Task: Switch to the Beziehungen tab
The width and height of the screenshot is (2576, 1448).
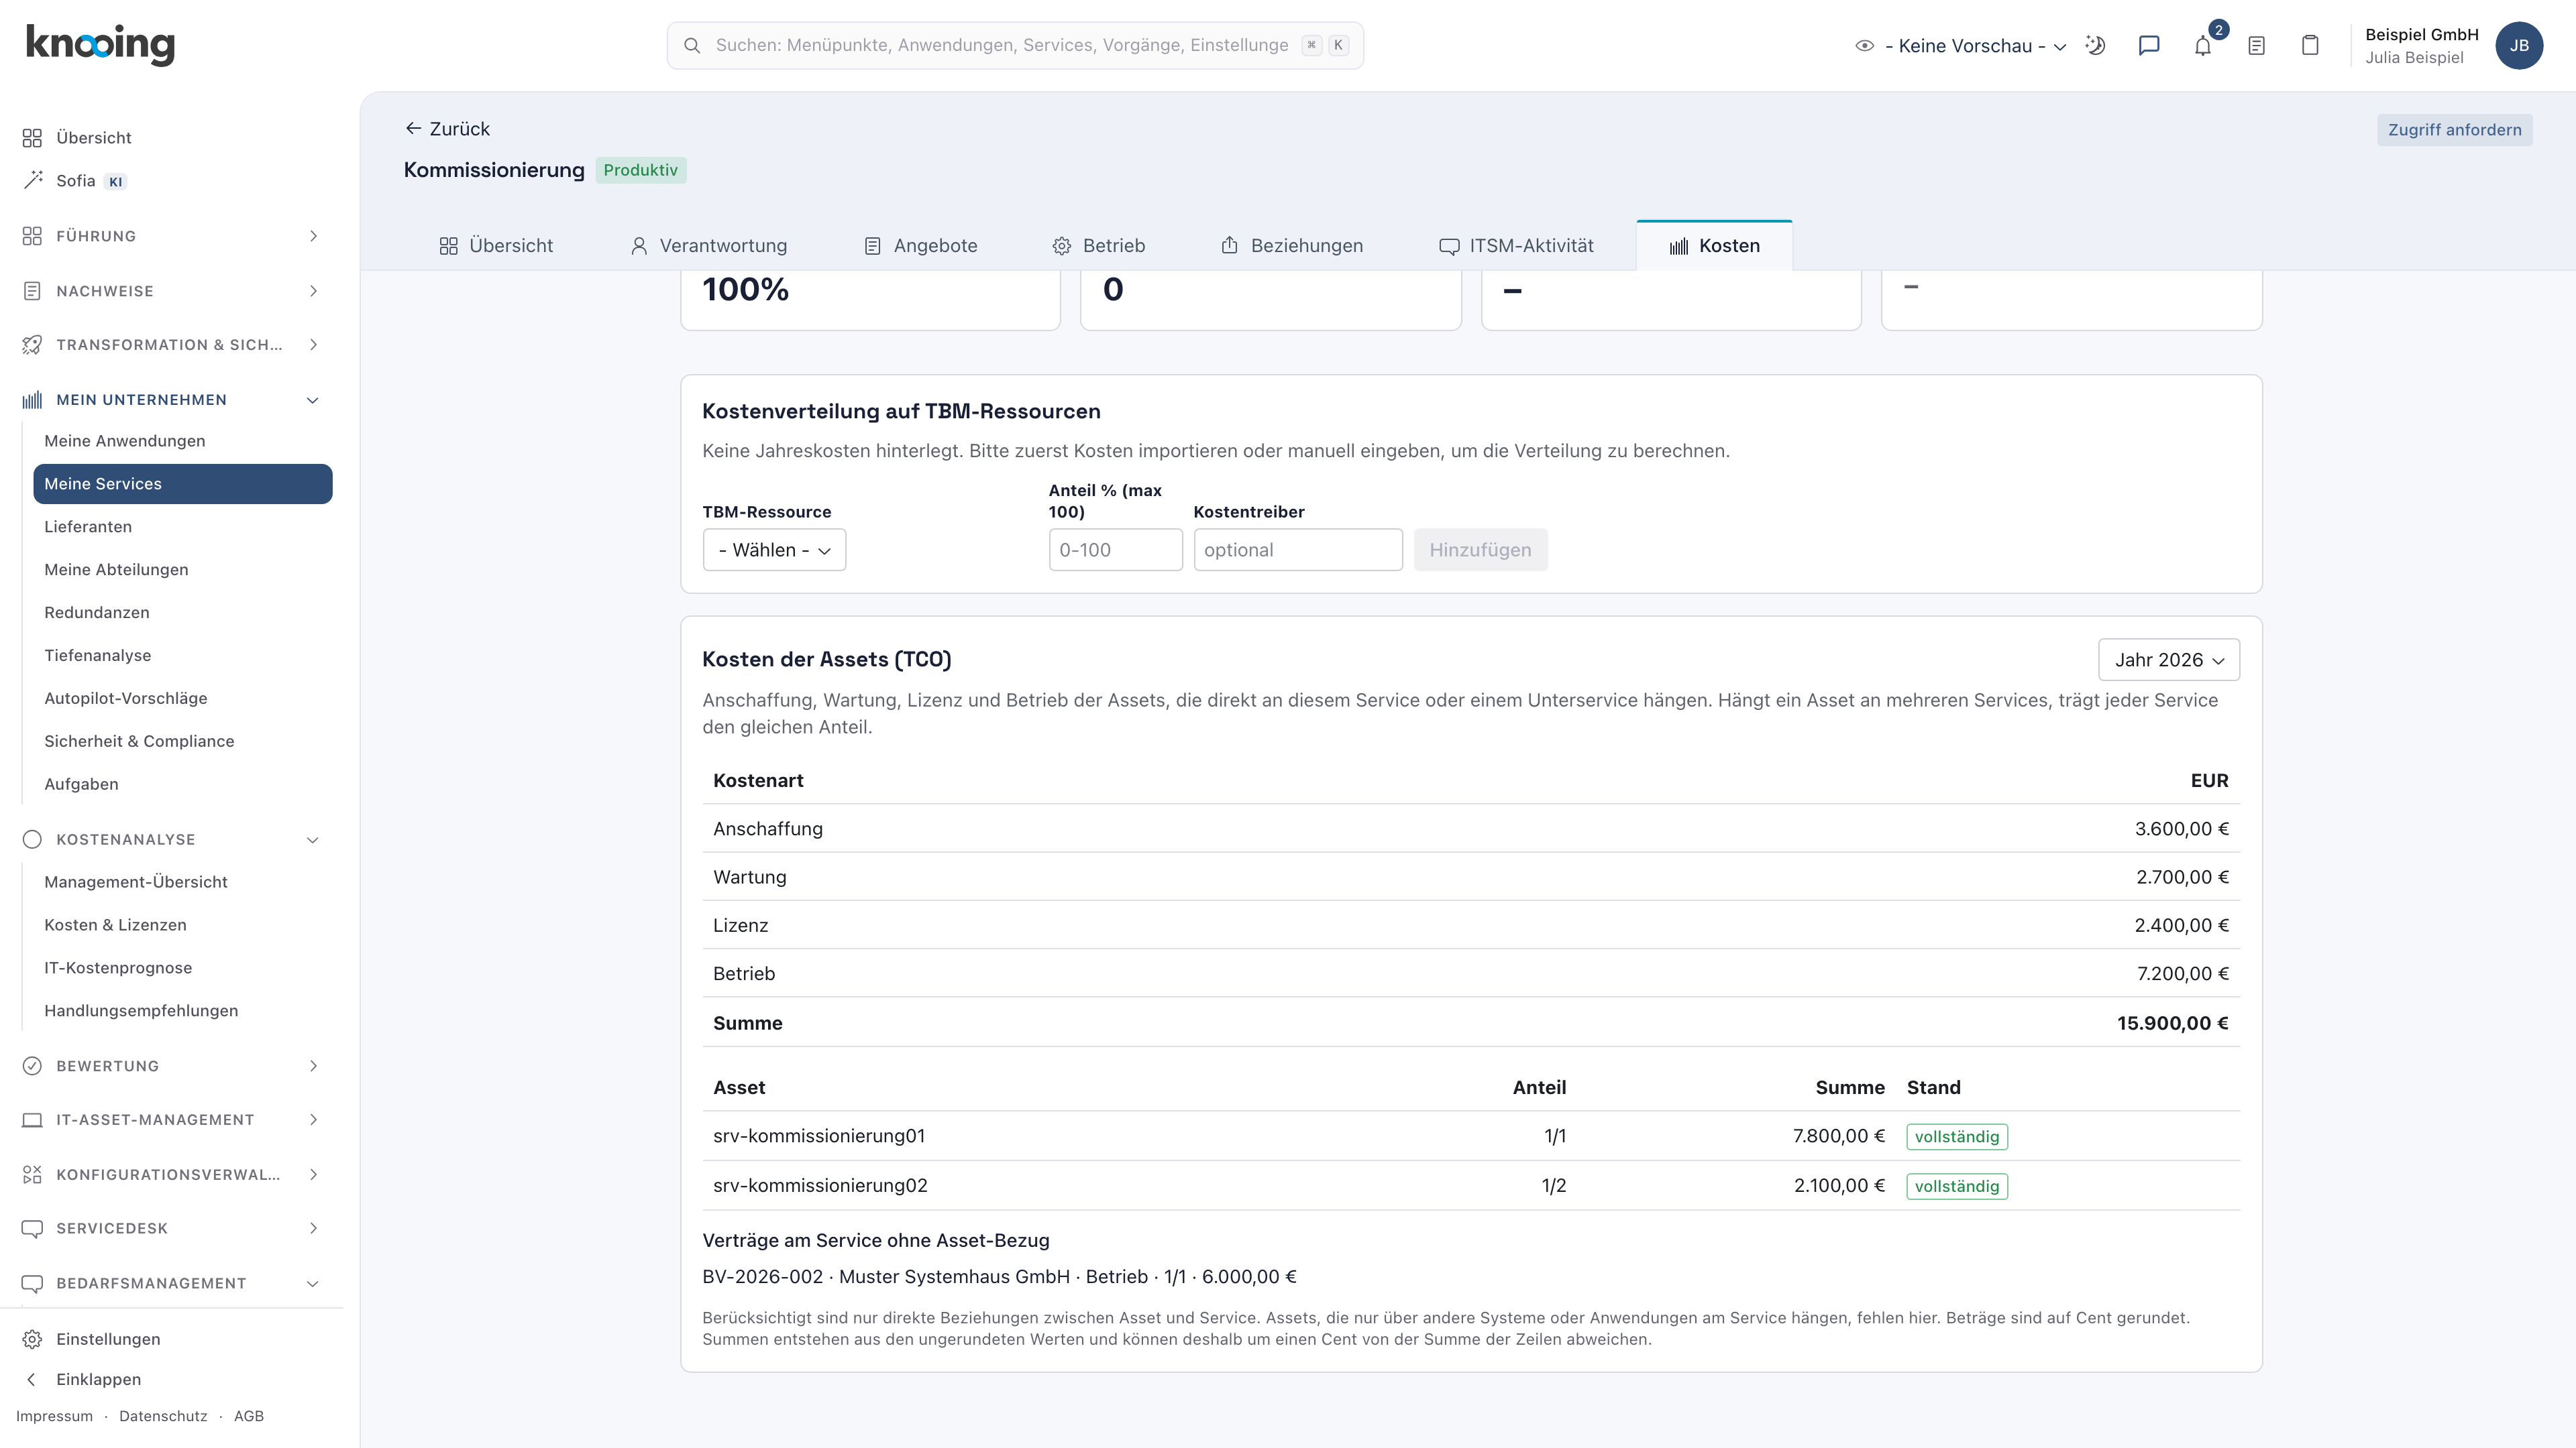Action: tap(1291, 246)
